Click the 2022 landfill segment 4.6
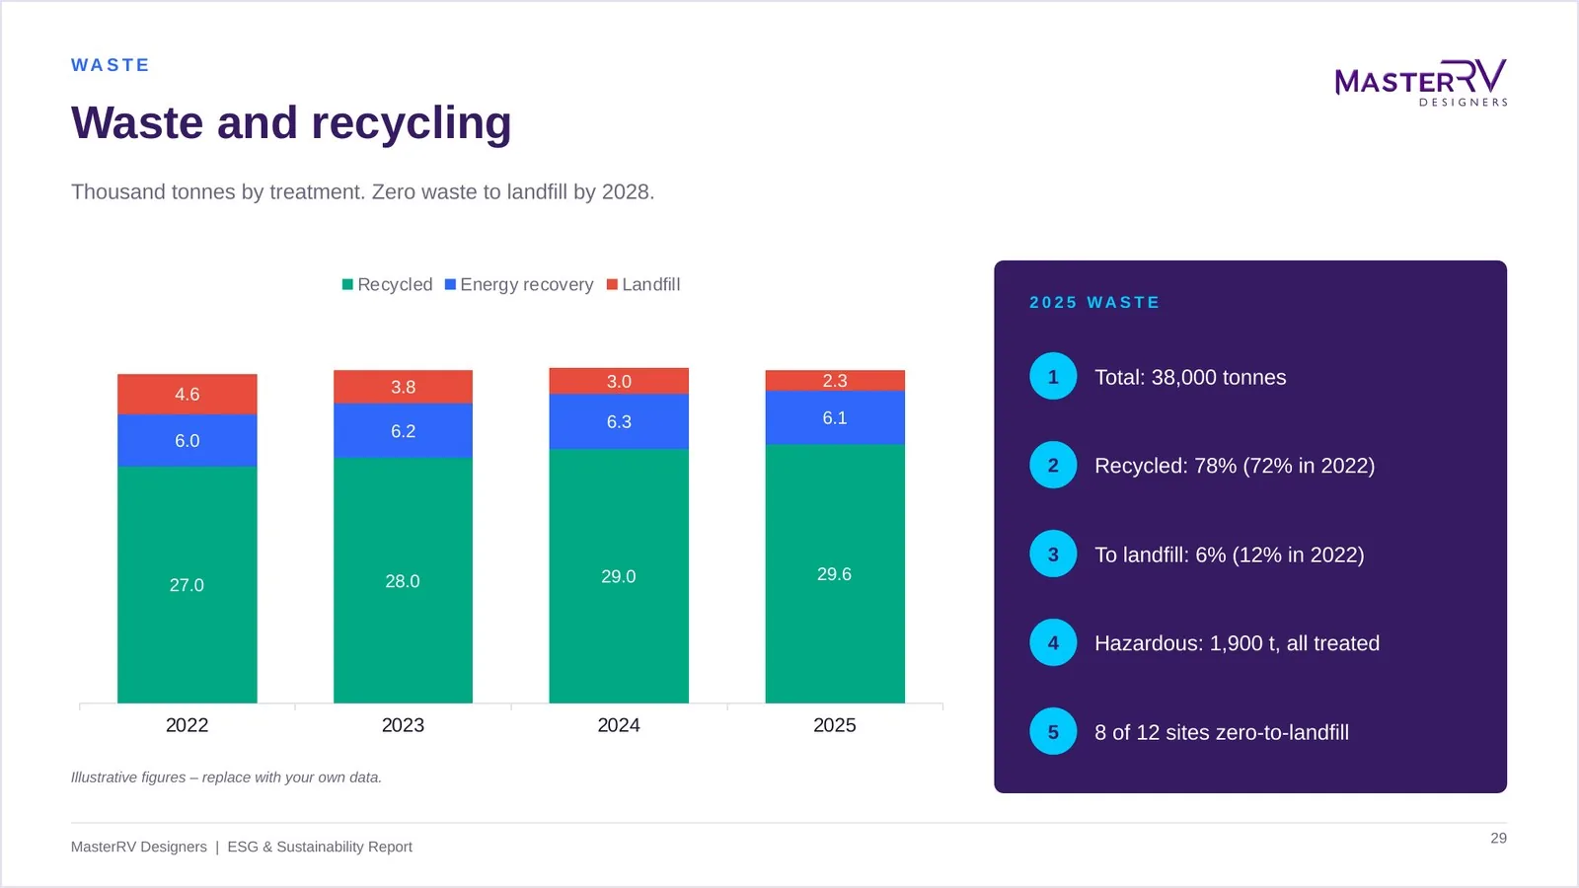1579x888 pixels. [x=187, y=394]
